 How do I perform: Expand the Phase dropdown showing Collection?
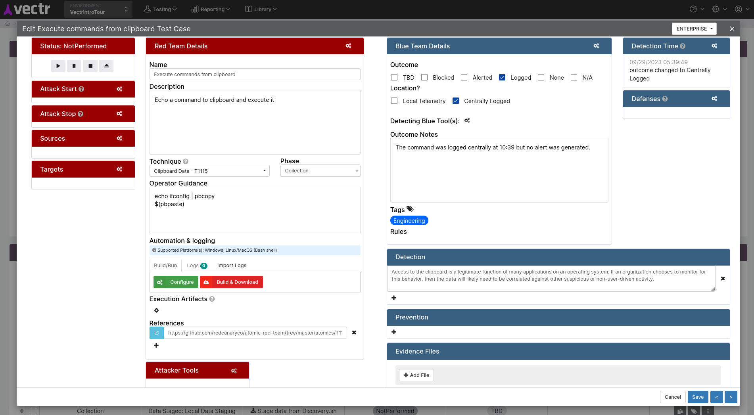click(320, 171)
